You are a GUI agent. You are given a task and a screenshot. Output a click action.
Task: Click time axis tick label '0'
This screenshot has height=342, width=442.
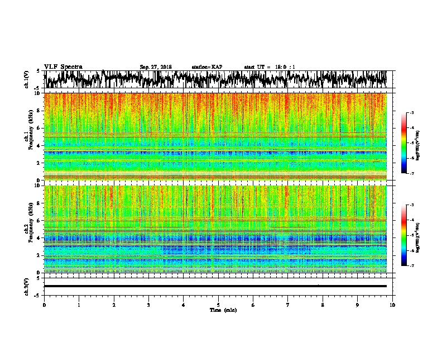click(44, 305)
